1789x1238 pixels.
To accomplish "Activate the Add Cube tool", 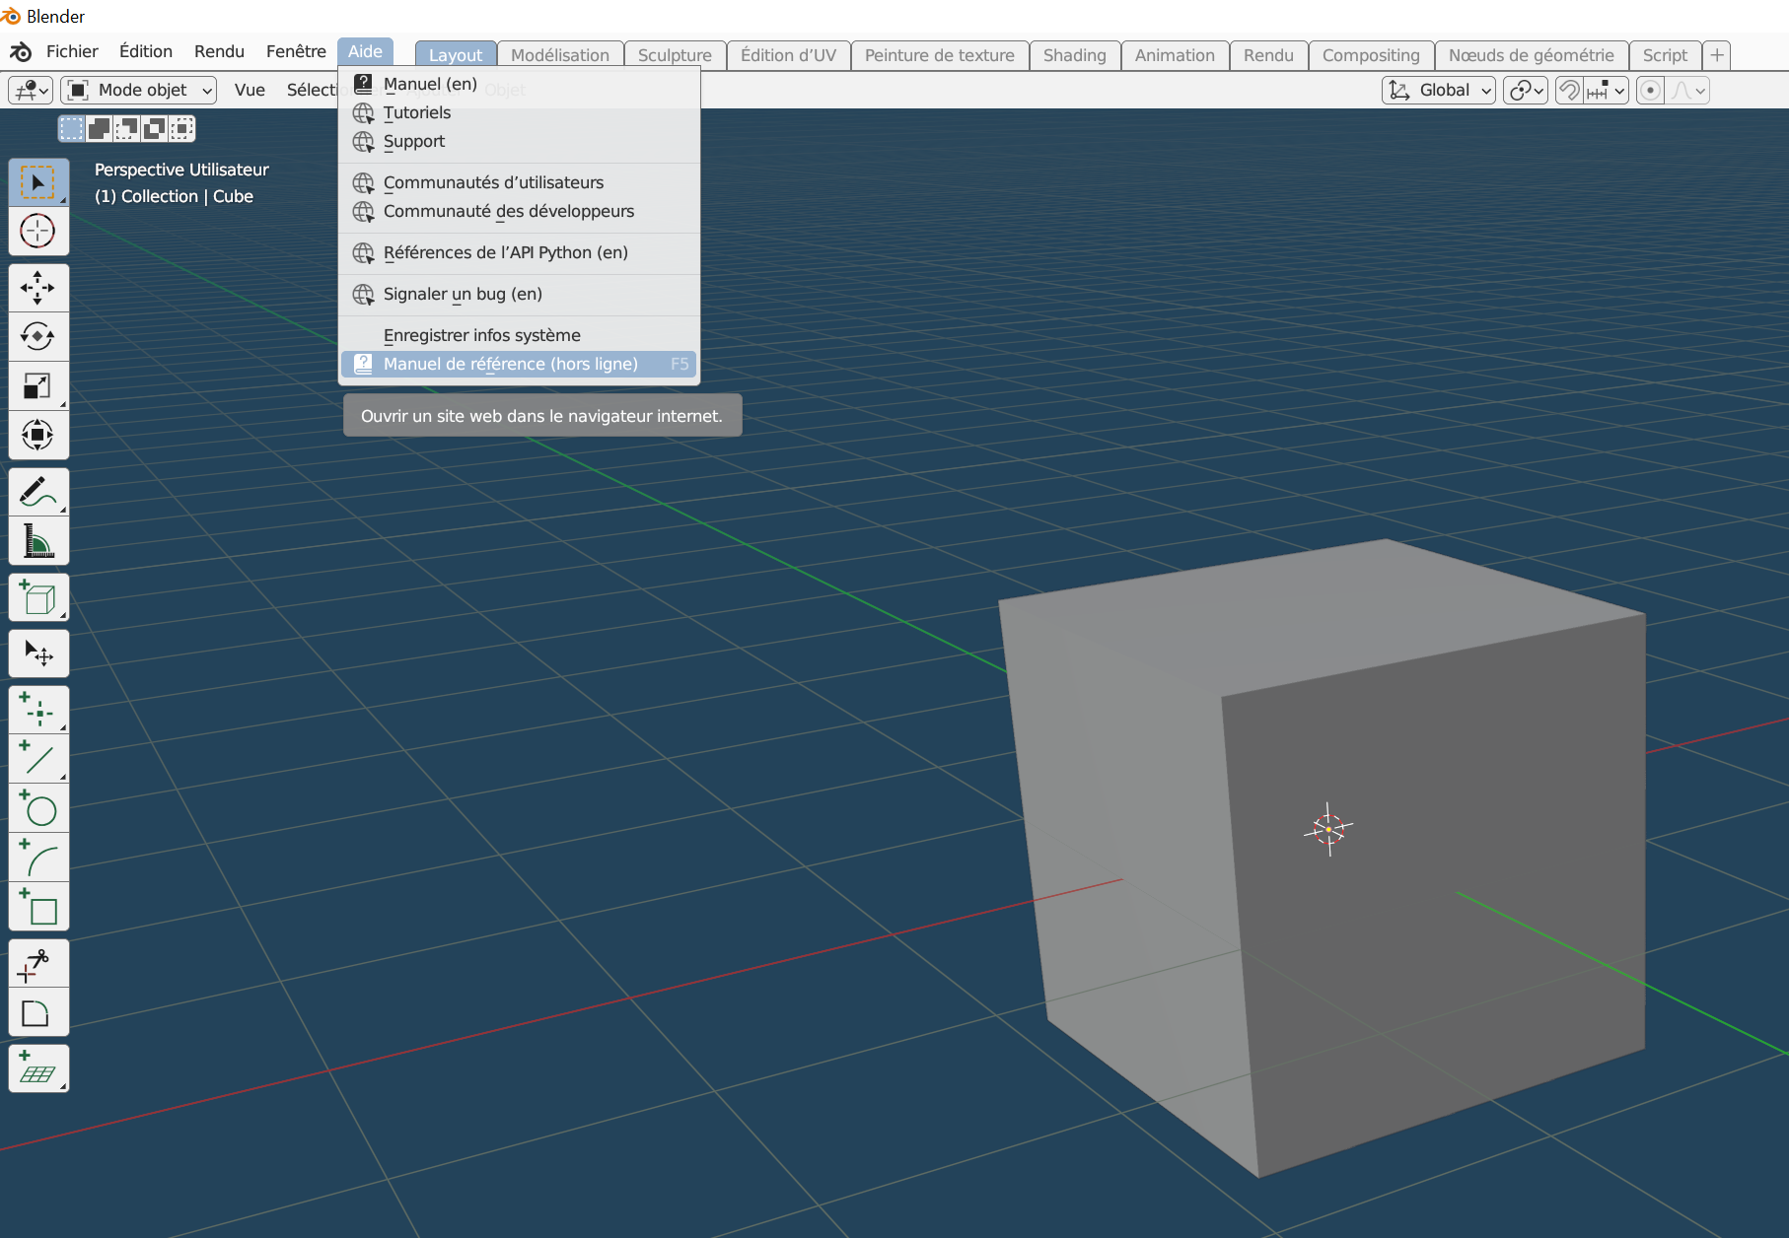I will (x=38, y=597).
